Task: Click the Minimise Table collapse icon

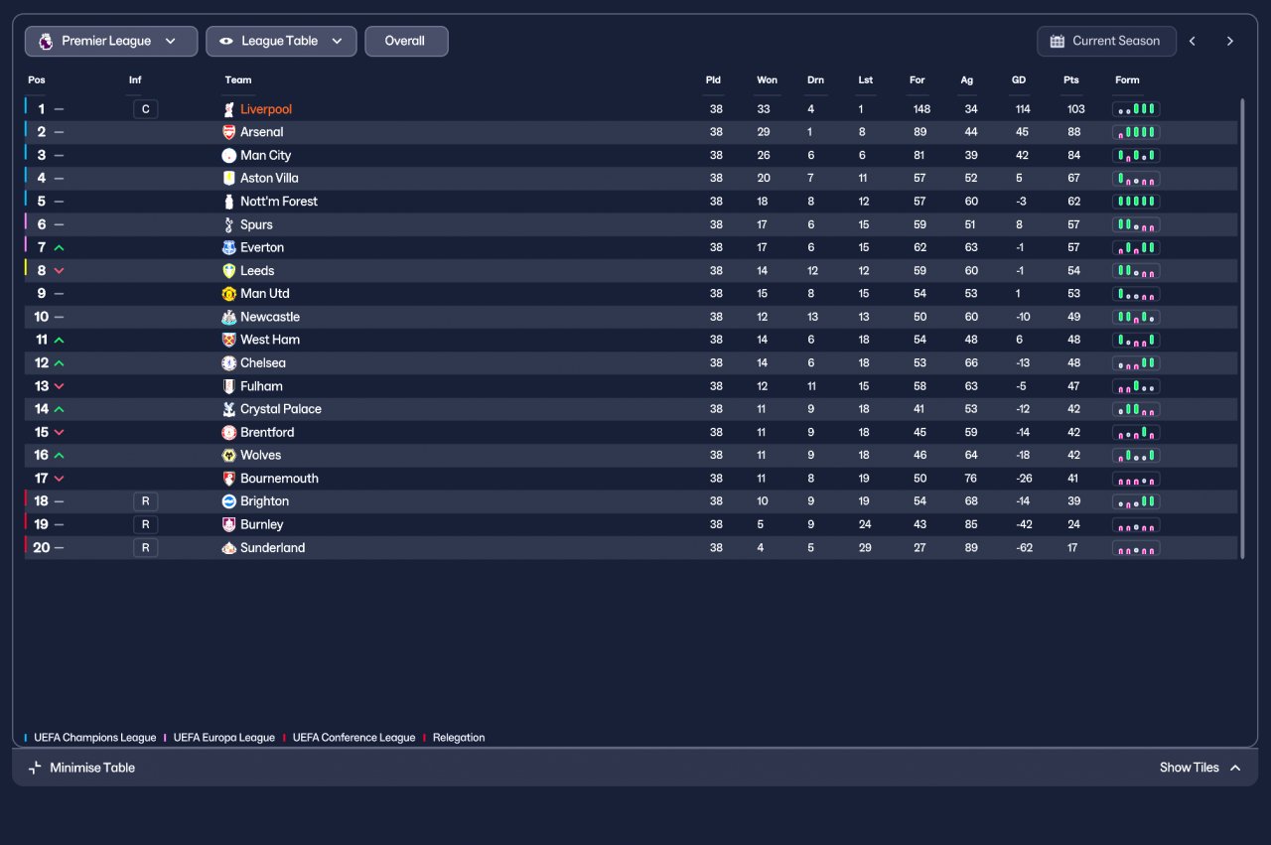Action: point(36,768)
